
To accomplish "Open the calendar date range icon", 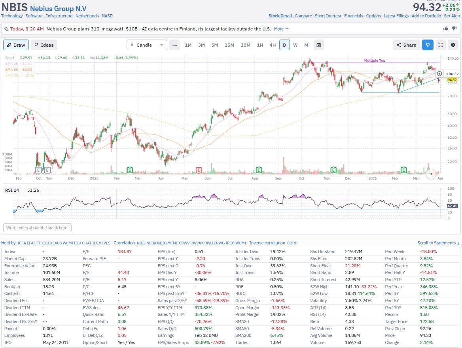I will click(x=318, y=45).
